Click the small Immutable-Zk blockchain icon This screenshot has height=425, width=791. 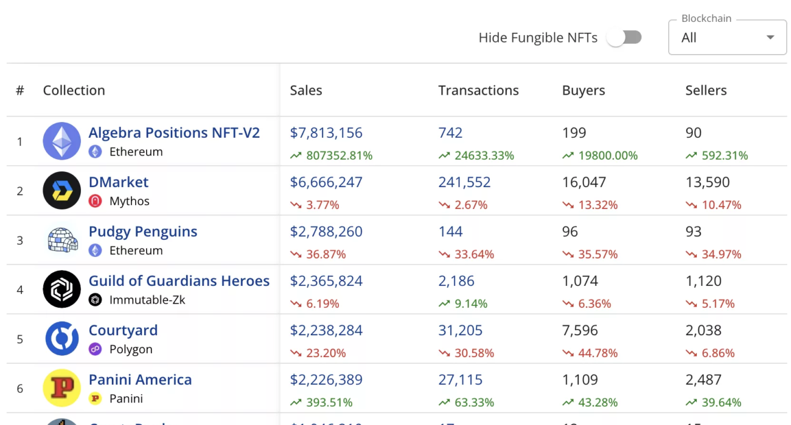(x=95, y=300)
